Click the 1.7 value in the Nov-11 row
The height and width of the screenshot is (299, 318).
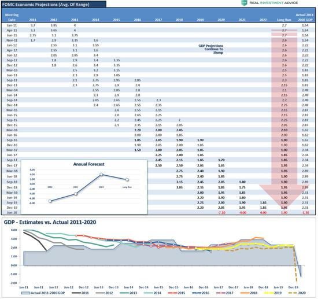33,40
